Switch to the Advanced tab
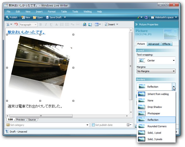185x147 pixels. 154,44
